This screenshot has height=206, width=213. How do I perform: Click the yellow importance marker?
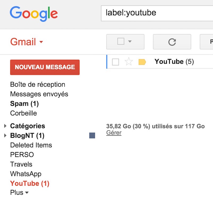coord(142,62)
